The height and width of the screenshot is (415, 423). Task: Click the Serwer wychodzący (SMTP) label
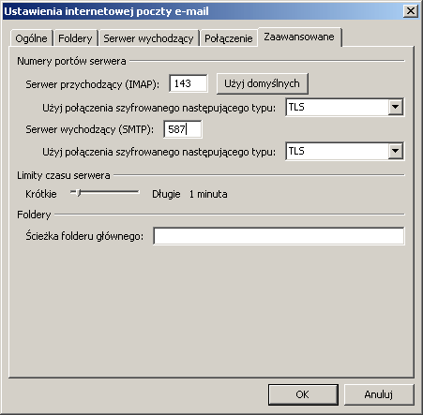[x=89, y=129]
